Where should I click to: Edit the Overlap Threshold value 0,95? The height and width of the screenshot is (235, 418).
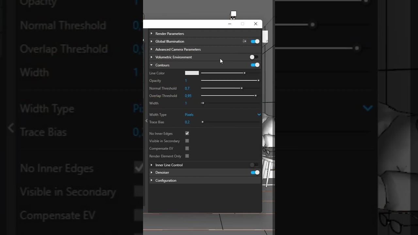(x=188, y=96)
